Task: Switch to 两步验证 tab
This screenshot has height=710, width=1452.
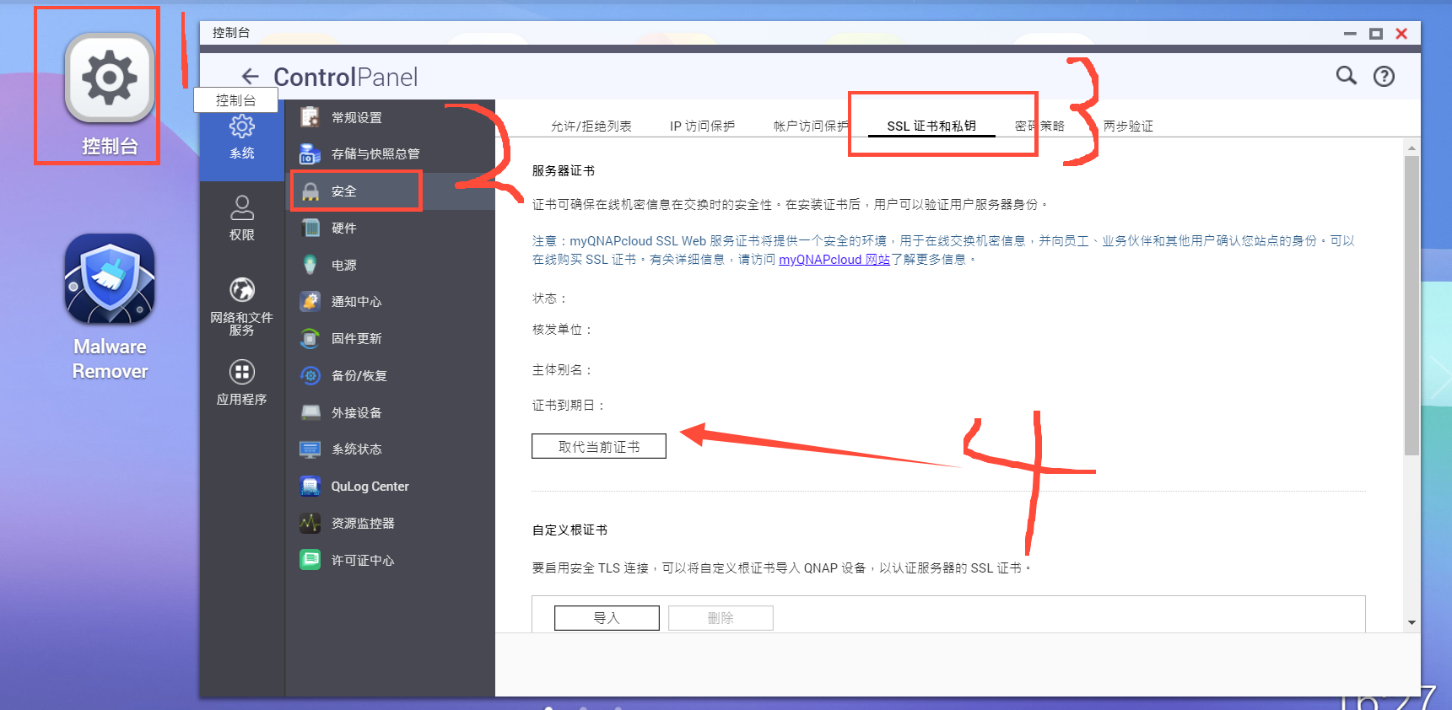Action: point(1128,126)
